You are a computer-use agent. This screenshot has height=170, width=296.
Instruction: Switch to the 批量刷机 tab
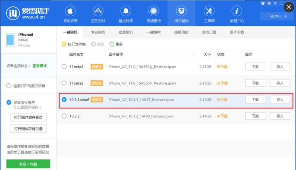[126, 32]
